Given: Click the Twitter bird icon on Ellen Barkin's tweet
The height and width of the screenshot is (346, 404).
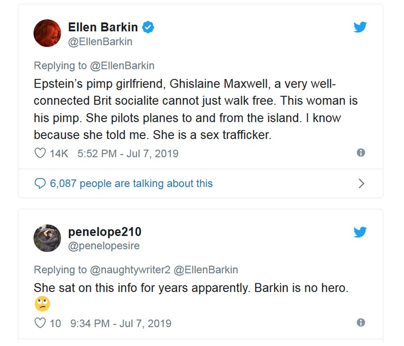Looking at the screenshot, I should tap(360, 28).
